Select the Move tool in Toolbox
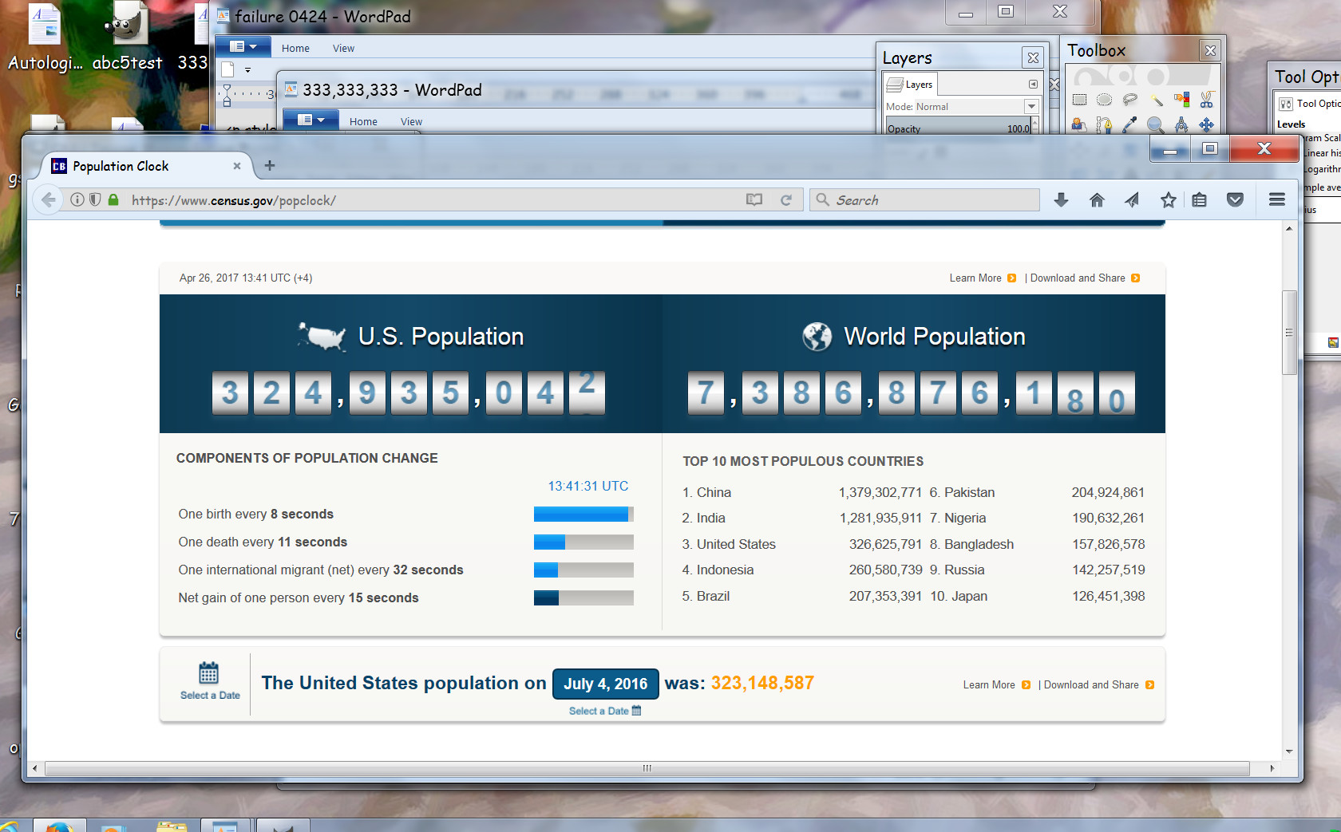Viewport: 1341px width, 832px height. 1206,124
